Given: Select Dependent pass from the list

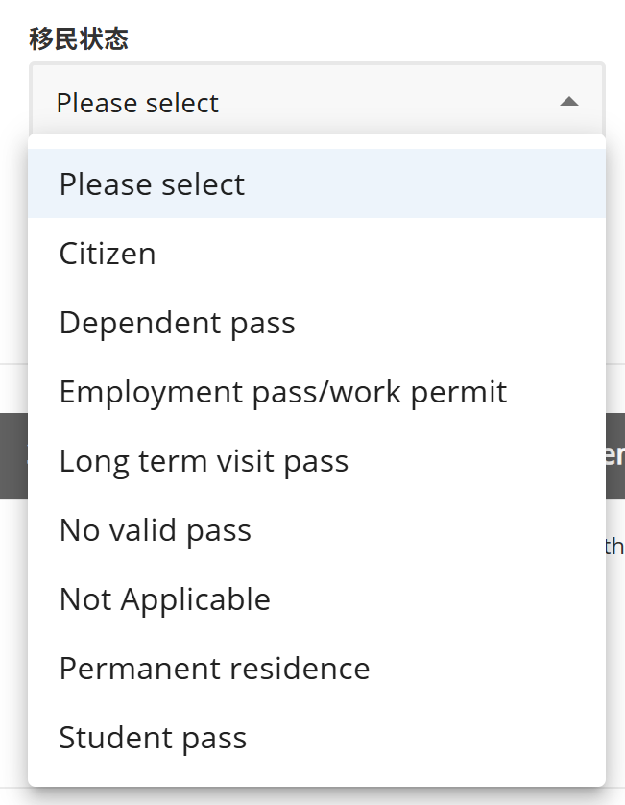Looking at the screenshot, I should point(177,322).
